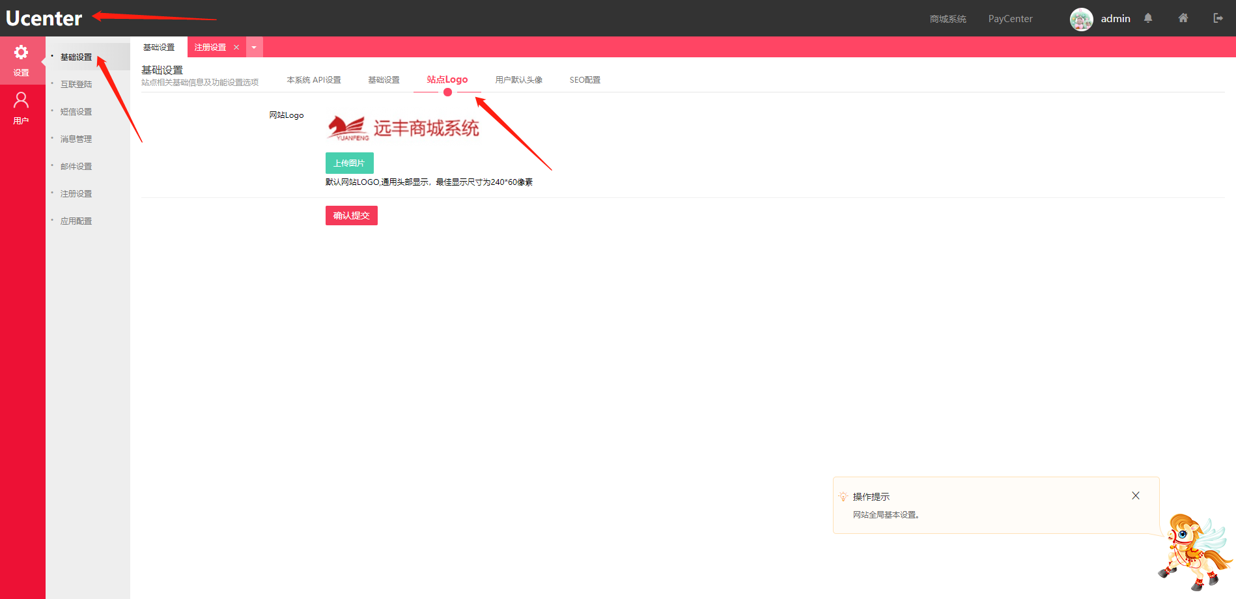
Task: Click the 默认网站LOGO size hint text
Action: point(429,182)
